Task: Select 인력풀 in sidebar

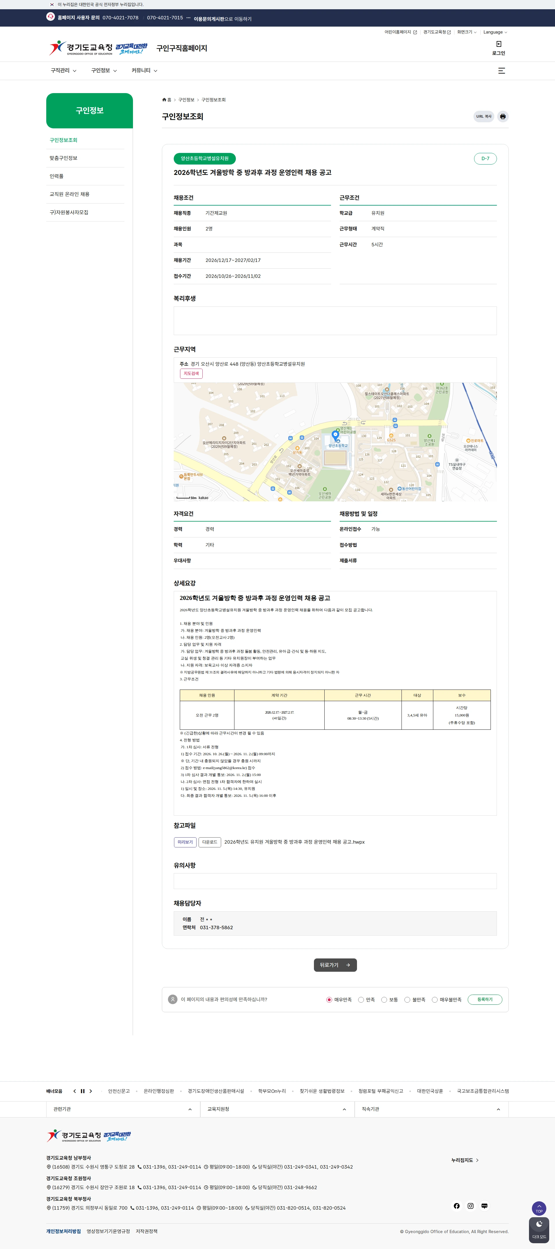Action: click(x=57, y=176)
